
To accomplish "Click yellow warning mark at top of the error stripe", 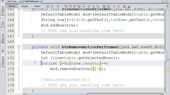I will pyautogui.click(x=168, y=10).
